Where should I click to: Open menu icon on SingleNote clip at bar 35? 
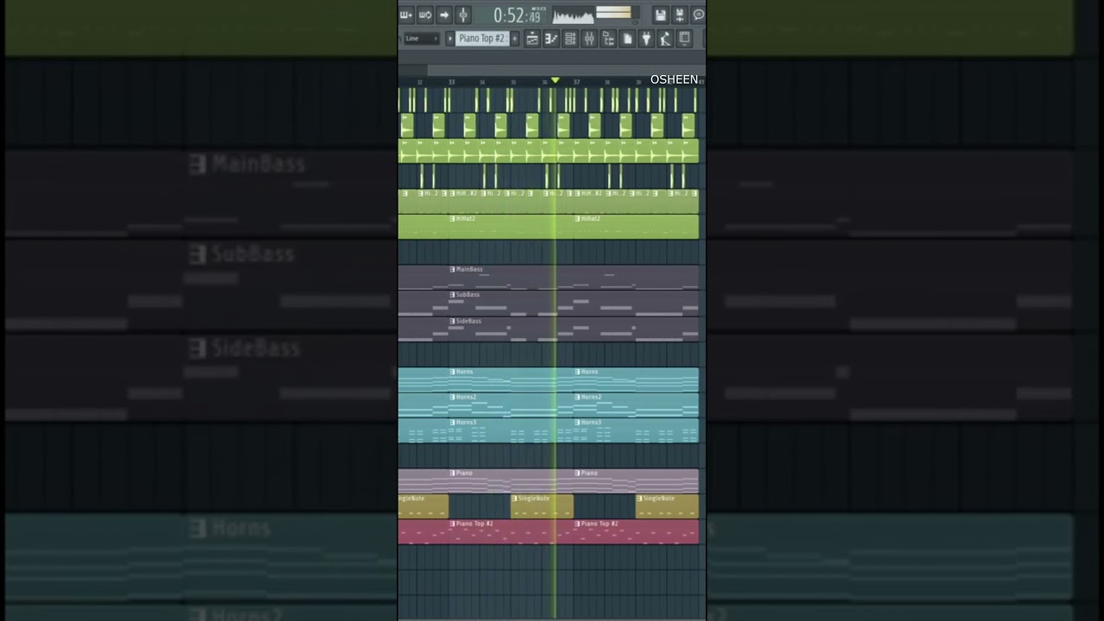click(515, 499)
